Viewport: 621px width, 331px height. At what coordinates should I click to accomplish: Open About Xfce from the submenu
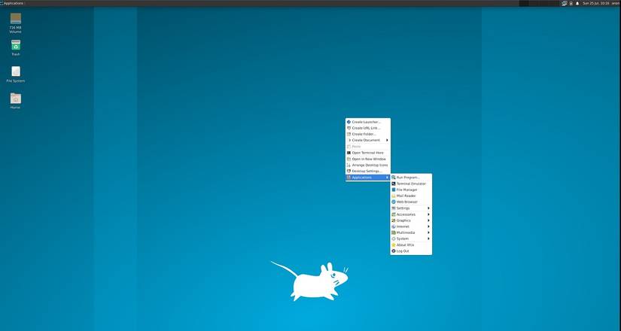tap(411, 245)
